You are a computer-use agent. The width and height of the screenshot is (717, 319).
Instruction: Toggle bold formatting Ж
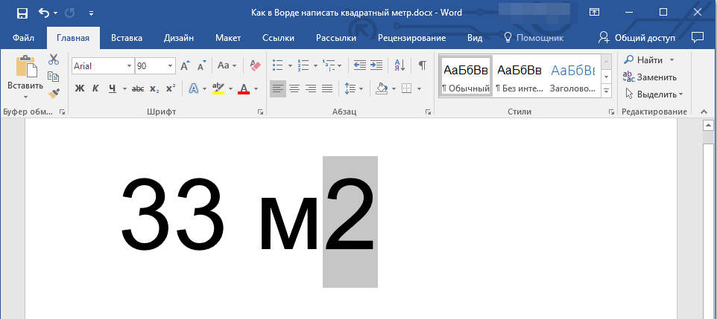(x=80, y=88)
